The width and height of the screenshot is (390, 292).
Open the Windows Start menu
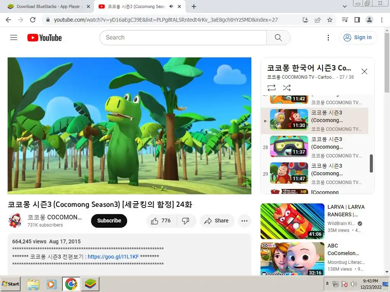click(10, 284)
